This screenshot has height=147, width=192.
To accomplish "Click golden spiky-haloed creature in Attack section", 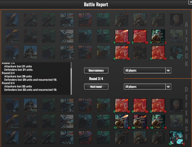I will click(140, 20).
